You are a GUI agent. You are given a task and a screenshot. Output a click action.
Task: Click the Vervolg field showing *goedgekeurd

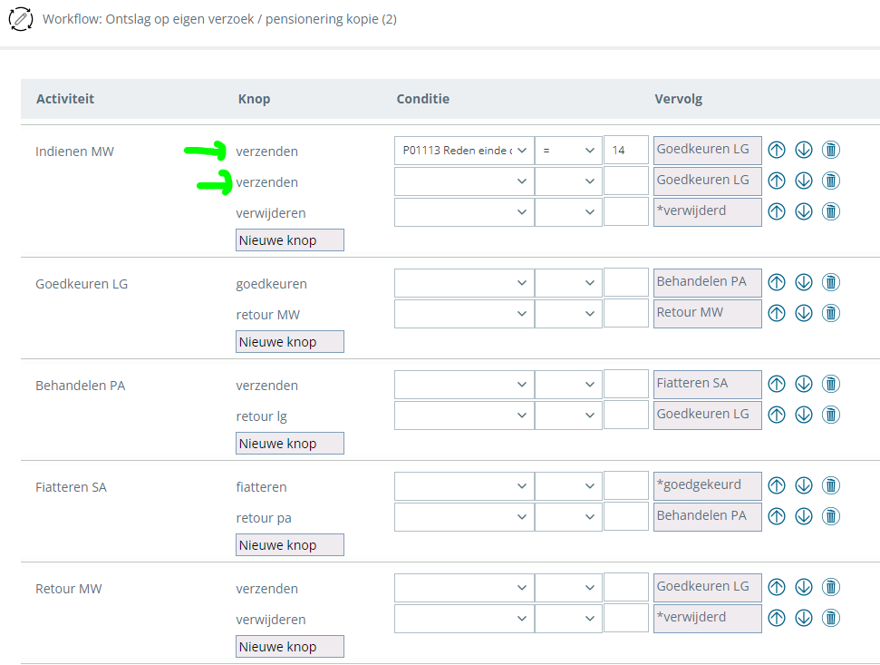707,485
